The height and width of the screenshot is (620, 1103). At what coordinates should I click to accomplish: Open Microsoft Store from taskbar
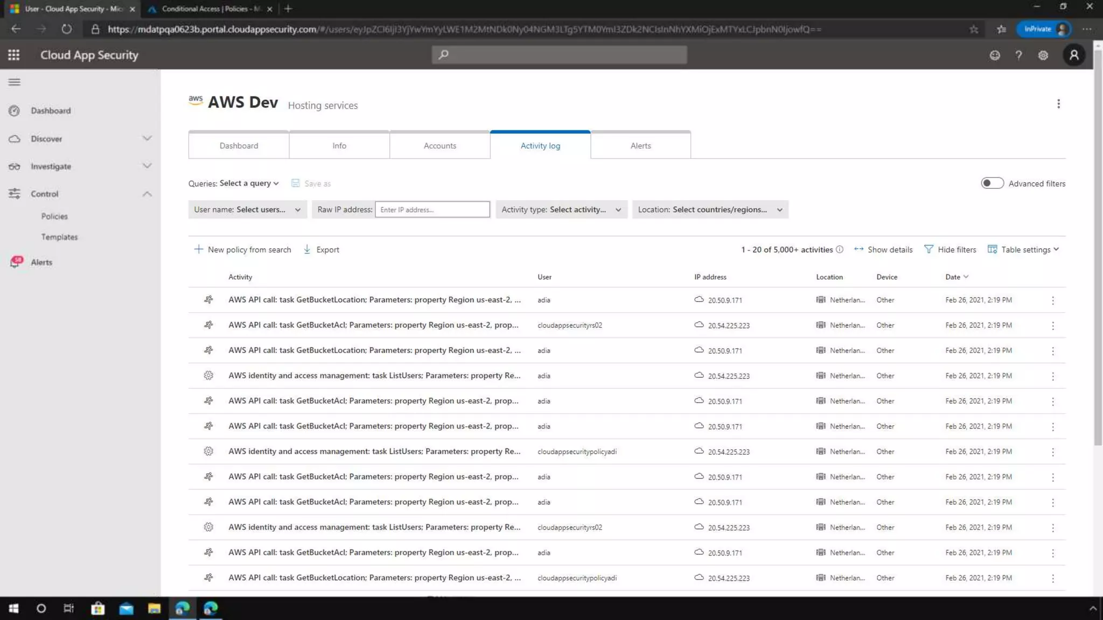[97, 608]
